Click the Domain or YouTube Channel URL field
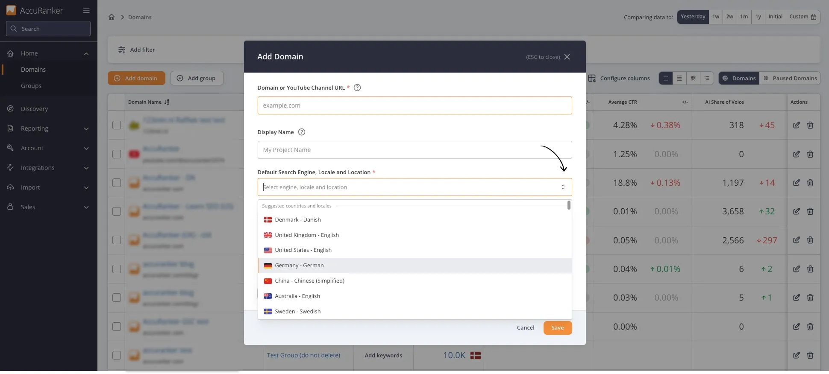The height and width of the screenshot is (374, 829). [414, 105]
